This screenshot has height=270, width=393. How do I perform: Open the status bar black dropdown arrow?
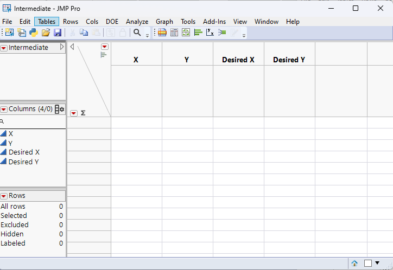pyautogui.click(x=377, y=263)
